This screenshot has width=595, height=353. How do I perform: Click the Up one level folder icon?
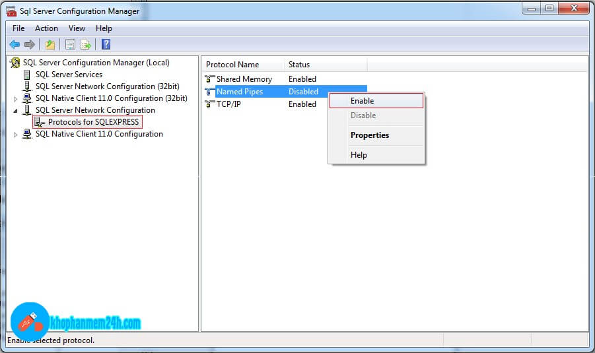(50, 45)
